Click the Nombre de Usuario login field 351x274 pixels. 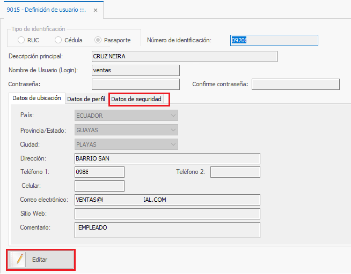pyautogui.click(x=135, y=70)
